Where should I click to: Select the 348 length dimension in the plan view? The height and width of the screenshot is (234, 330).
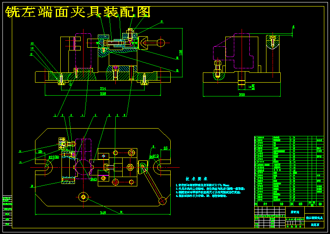click(103, 213)
